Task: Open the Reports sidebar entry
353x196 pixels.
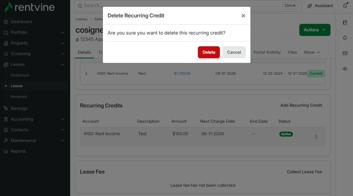Action: pyautogui.click(x=18, y=151)
